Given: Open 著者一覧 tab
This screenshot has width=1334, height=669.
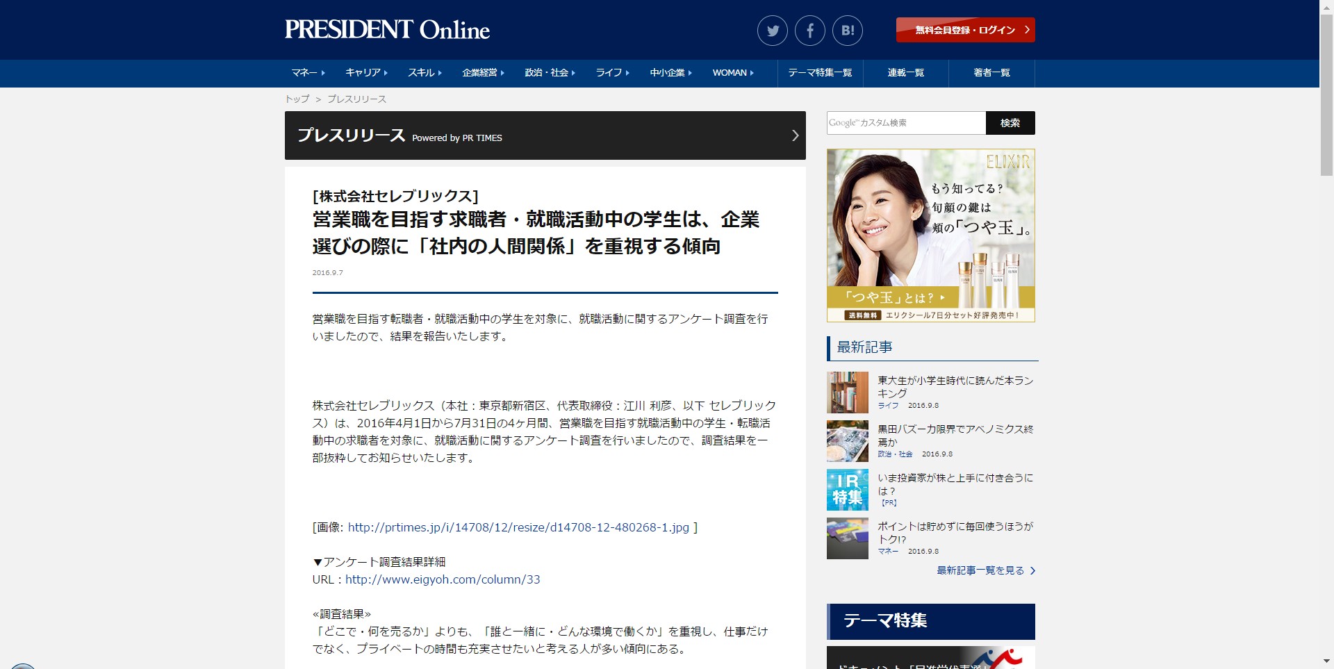Looking at the screenshot, I should pyautogui.click(x=991, y=73).
